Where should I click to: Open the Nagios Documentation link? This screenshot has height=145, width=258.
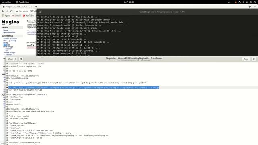tap(9, 32)
